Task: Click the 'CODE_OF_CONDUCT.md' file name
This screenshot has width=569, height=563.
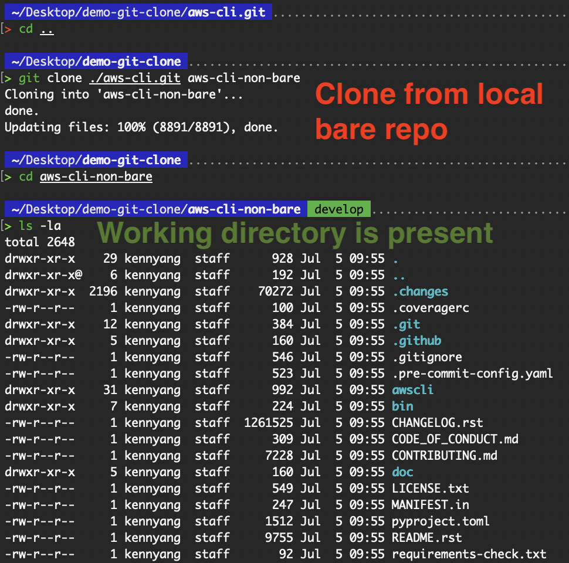Action: click(455, 439)
